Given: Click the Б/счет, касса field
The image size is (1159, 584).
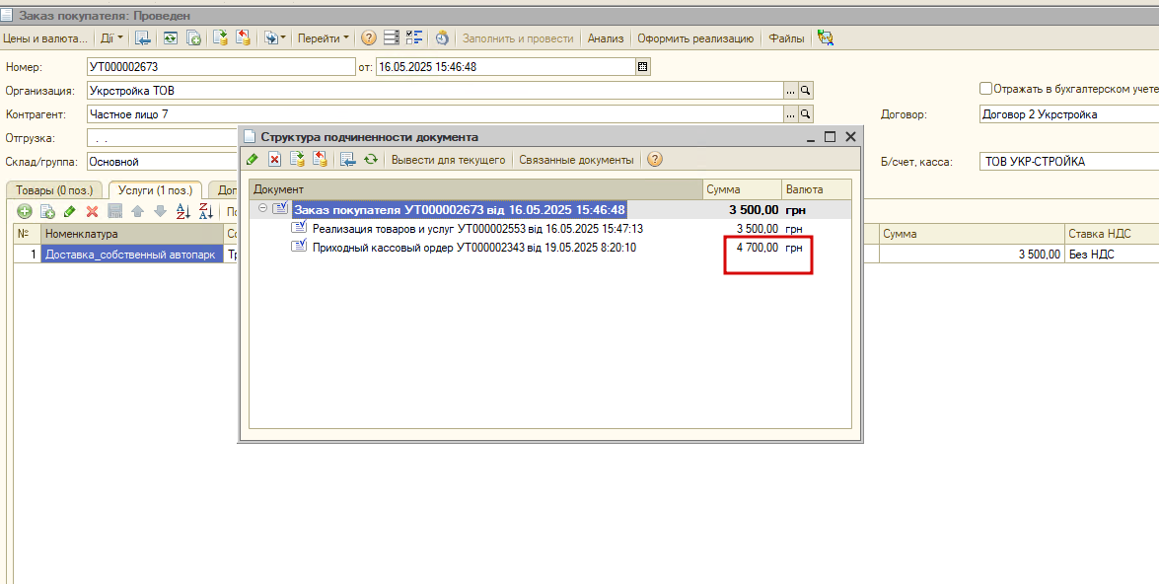Looking at the screenshot, I should click(x=1069, y=161).
